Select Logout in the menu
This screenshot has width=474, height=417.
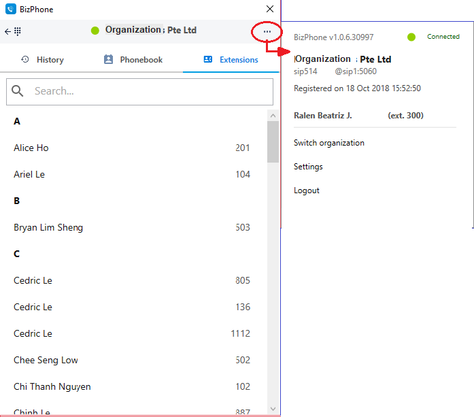point(306,190)
